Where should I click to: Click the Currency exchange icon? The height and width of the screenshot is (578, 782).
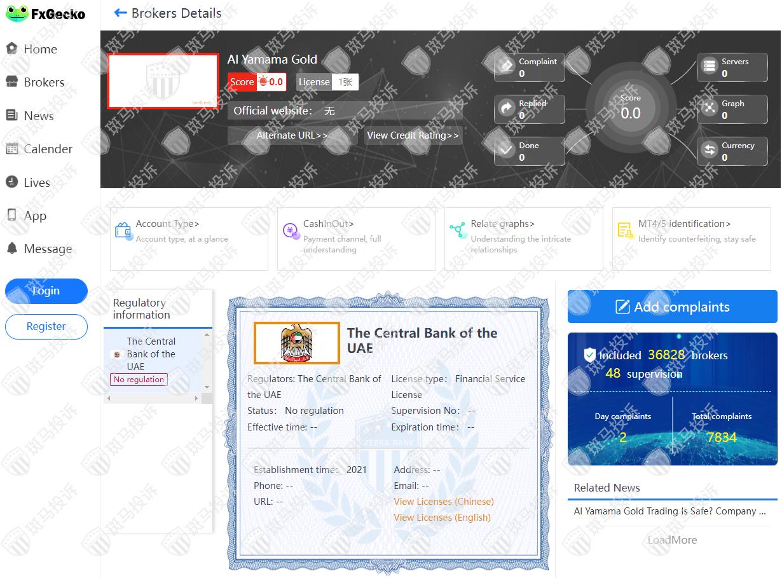[x=709, y=151]
